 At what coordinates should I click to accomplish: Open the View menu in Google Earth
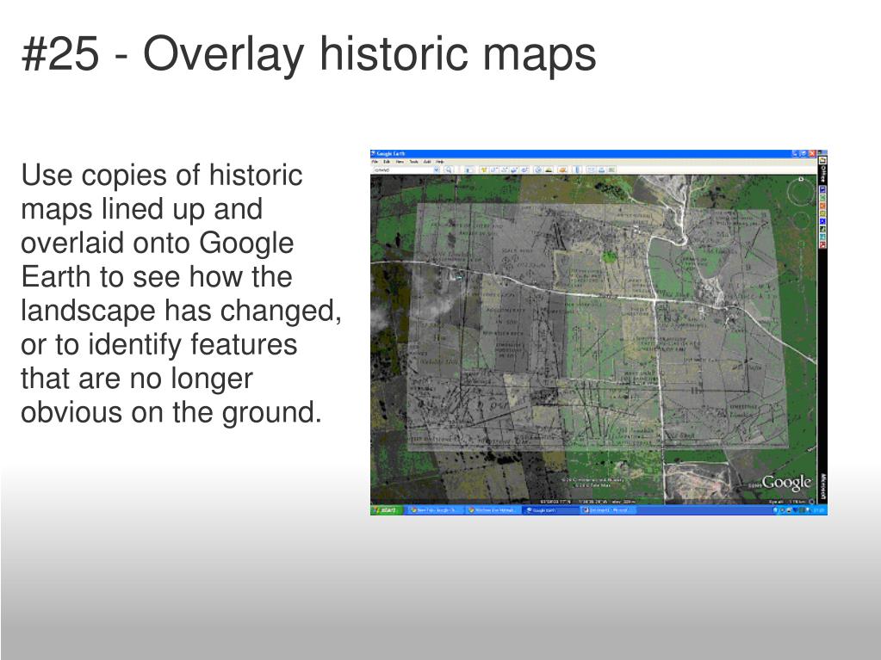400,162
